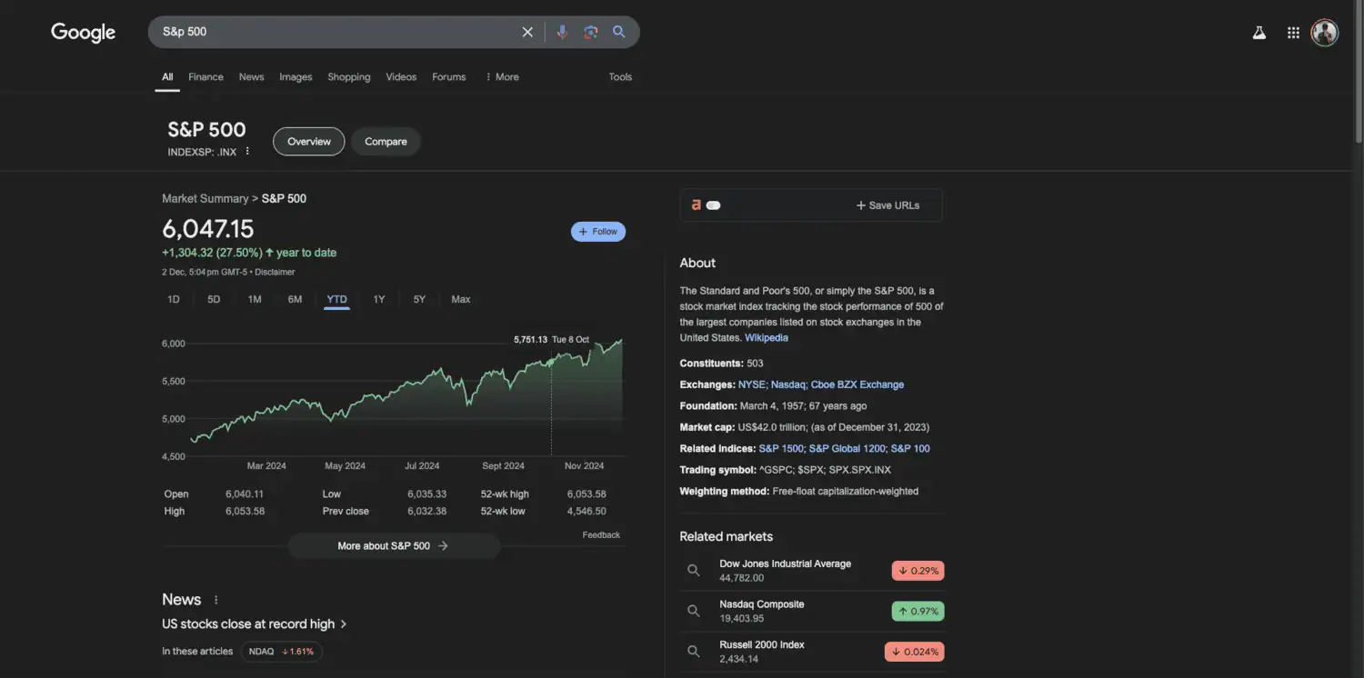
Task: Open US stocks close at record high
Action: point(255,623)
